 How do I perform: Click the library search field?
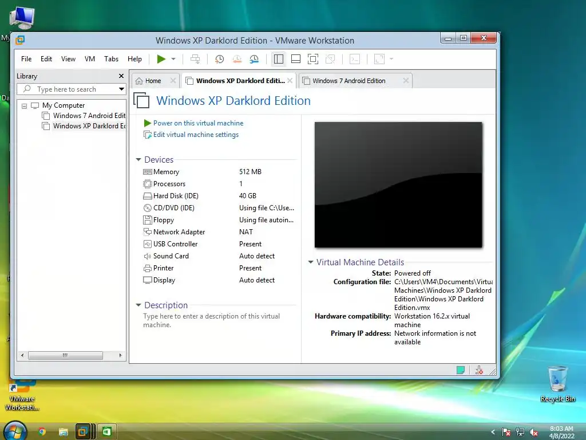pos(71,89)
